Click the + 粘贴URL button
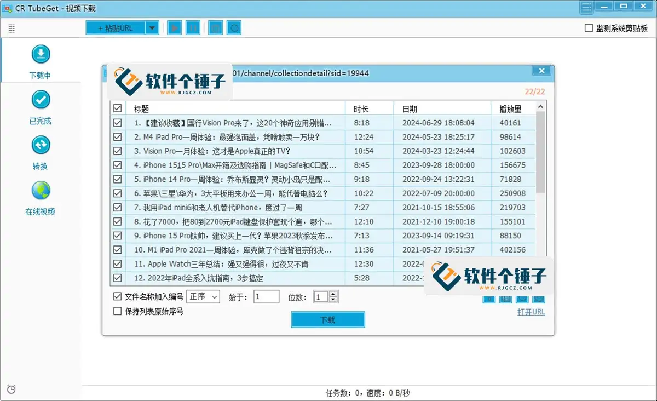Image resolution: width=657 pixels, height=401 pixels. (117, 28)
